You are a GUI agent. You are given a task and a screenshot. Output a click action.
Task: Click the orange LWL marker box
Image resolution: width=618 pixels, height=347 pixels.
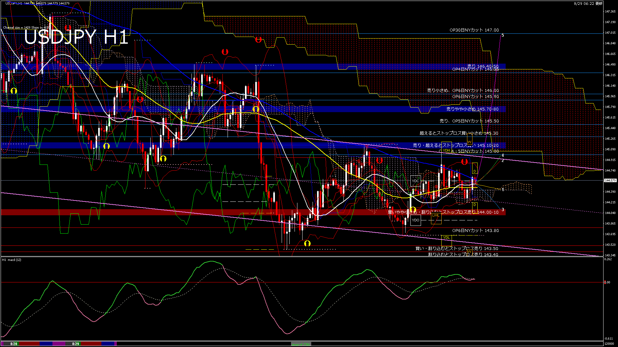(x=435, y=215)
